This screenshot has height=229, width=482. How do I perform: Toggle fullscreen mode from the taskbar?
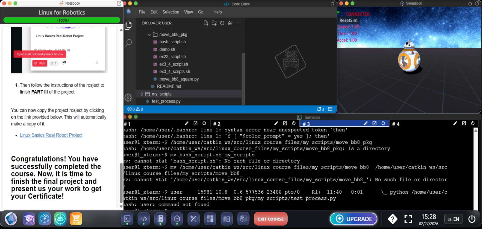click(408, 219)
